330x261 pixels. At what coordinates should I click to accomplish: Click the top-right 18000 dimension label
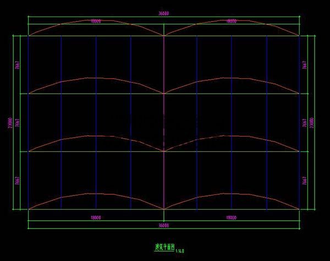pos(232,21)
